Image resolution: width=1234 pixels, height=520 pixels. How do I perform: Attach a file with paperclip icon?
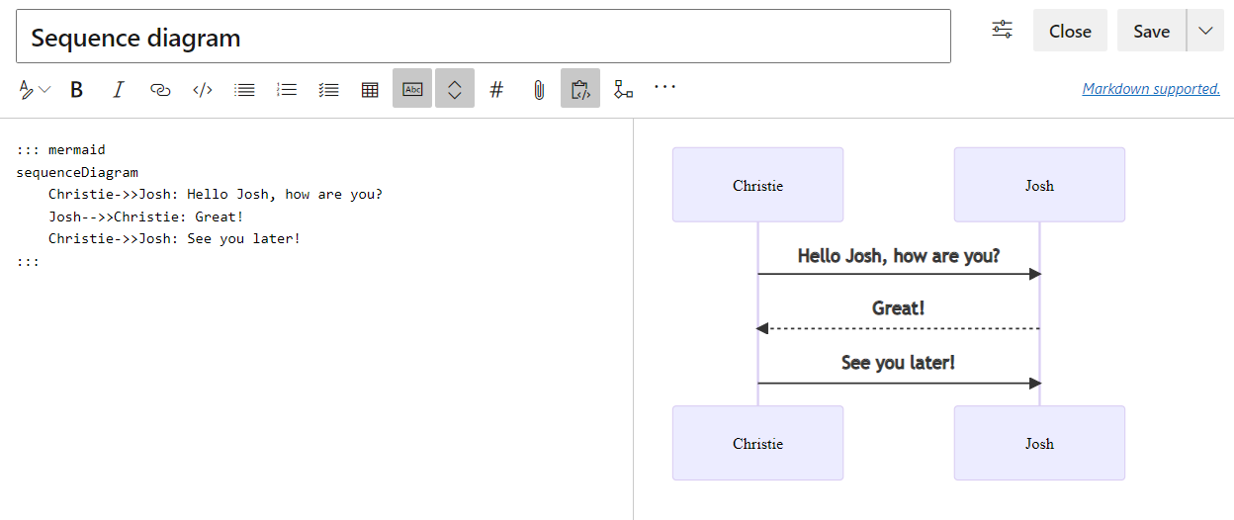click(538, 89)
